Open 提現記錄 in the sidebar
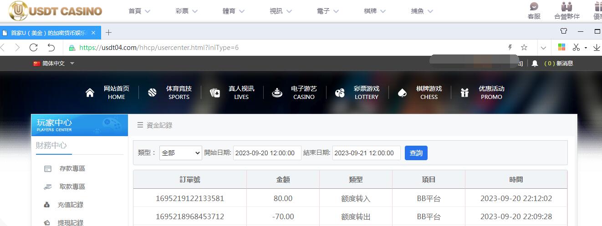 click(71, 222)
